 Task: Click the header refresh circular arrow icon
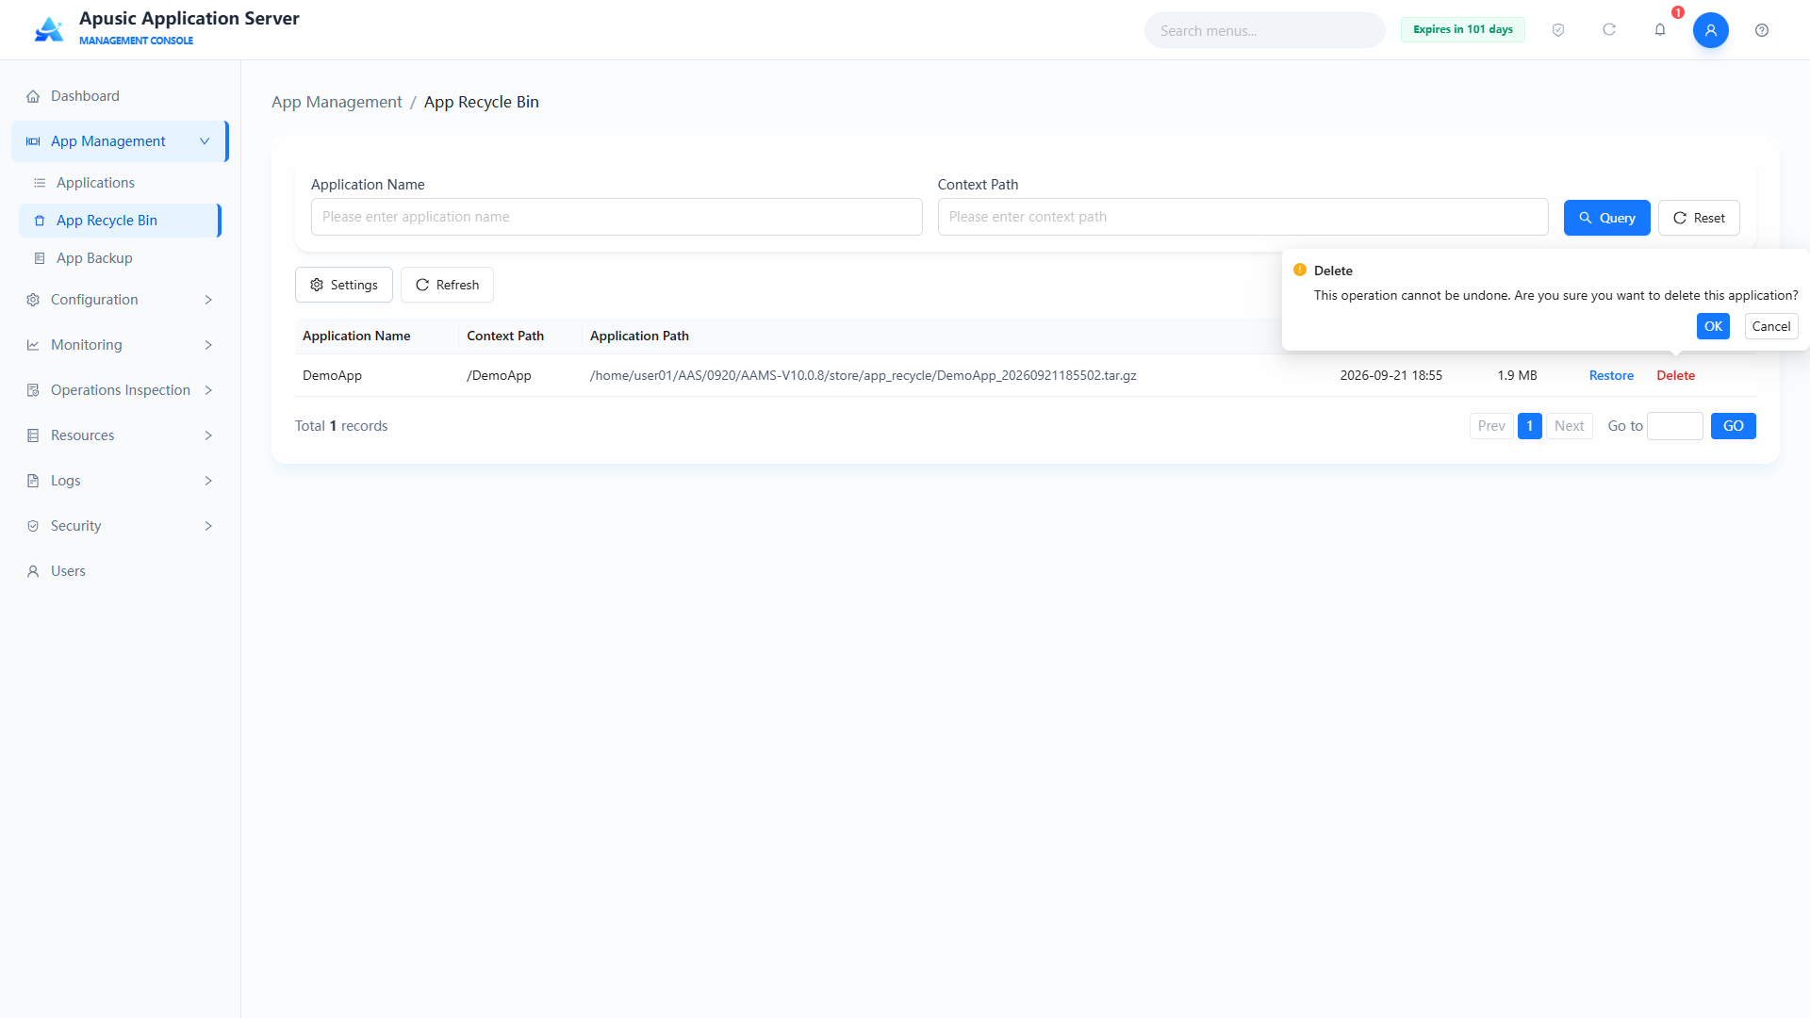1609,30
